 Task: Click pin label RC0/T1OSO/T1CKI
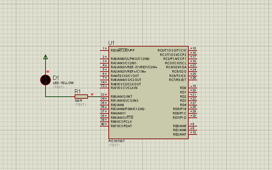click(x=172, y=50)
